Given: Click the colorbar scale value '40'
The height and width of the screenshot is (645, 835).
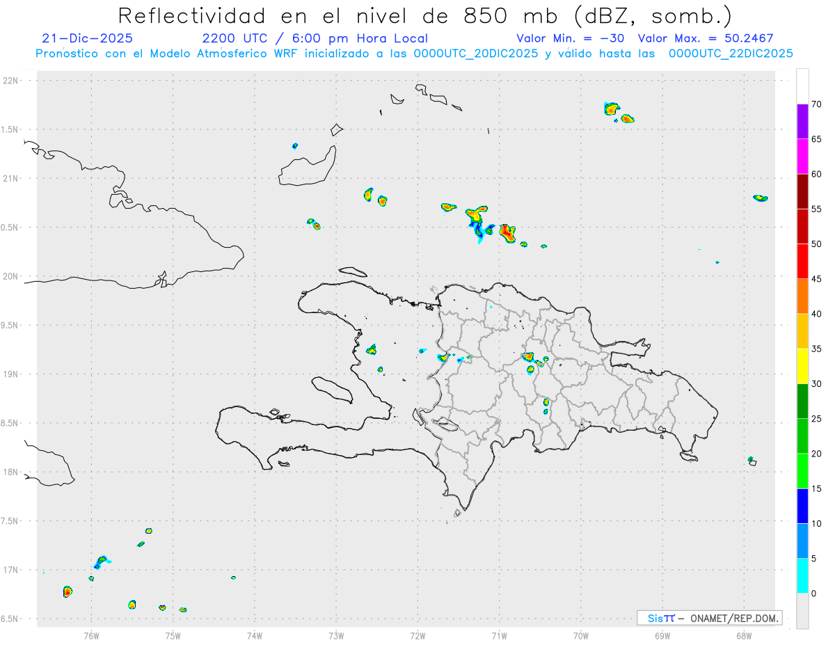Looking at the screenshot, I should 817,314.
